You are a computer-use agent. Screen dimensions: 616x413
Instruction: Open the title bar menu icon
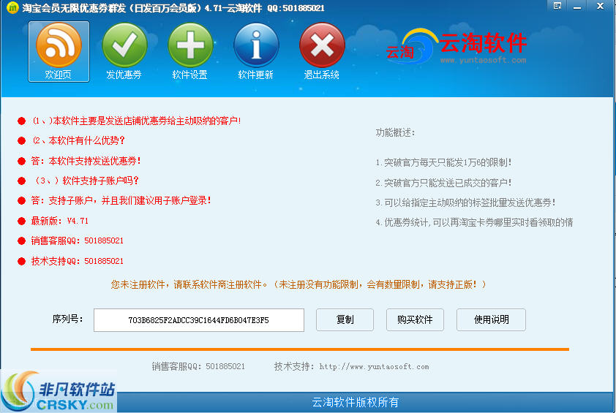(557, 6)
